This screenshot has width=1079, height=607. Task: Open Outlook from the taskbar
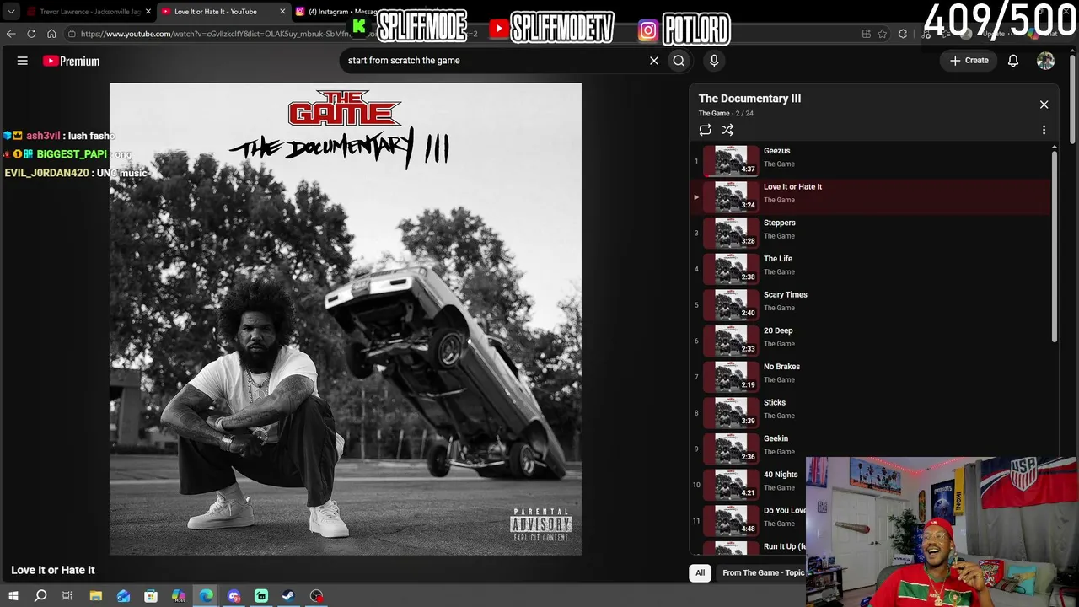[x=124, y=596]
